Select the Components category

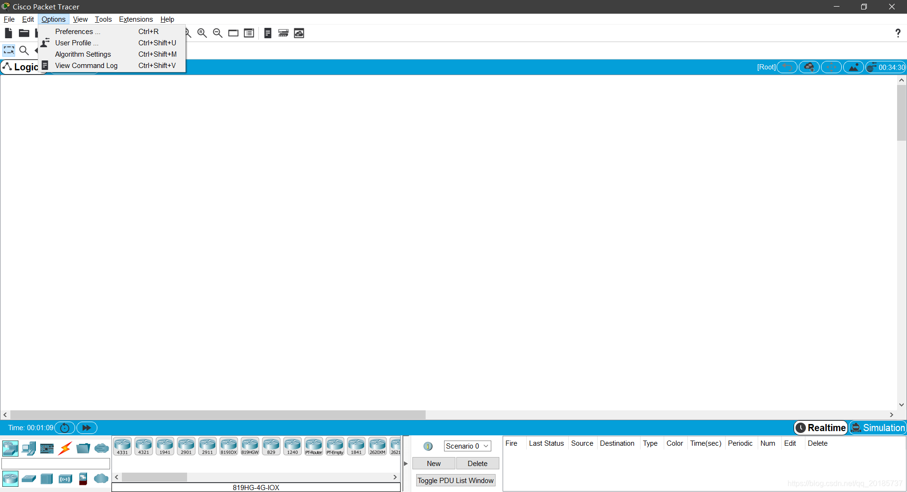pos(47,448)
